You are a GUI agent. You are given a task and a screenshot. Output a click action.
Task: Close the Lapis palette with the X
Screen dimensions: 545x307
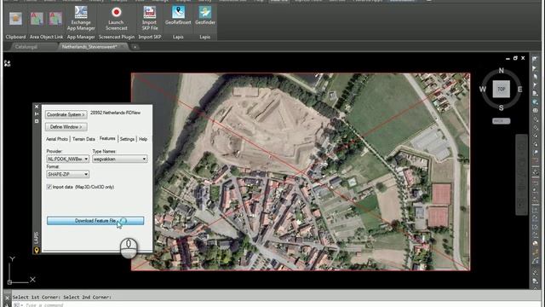37,107
